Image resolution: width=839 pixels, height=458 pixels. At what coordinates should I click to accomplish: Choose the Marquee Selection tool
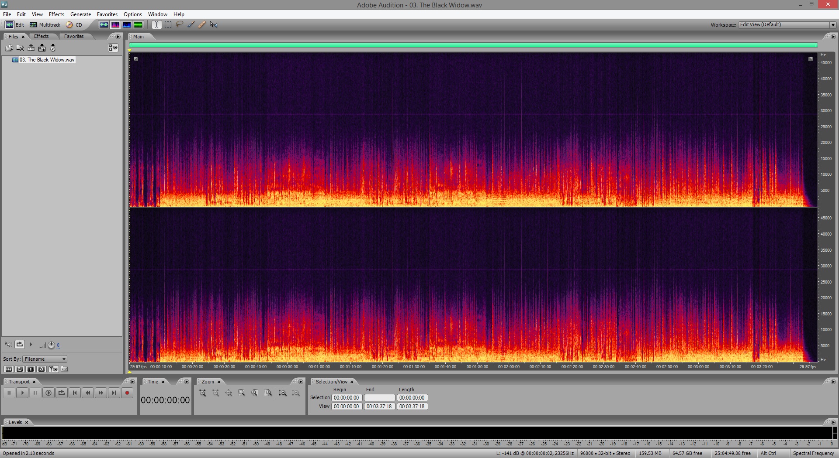point(168,25)
